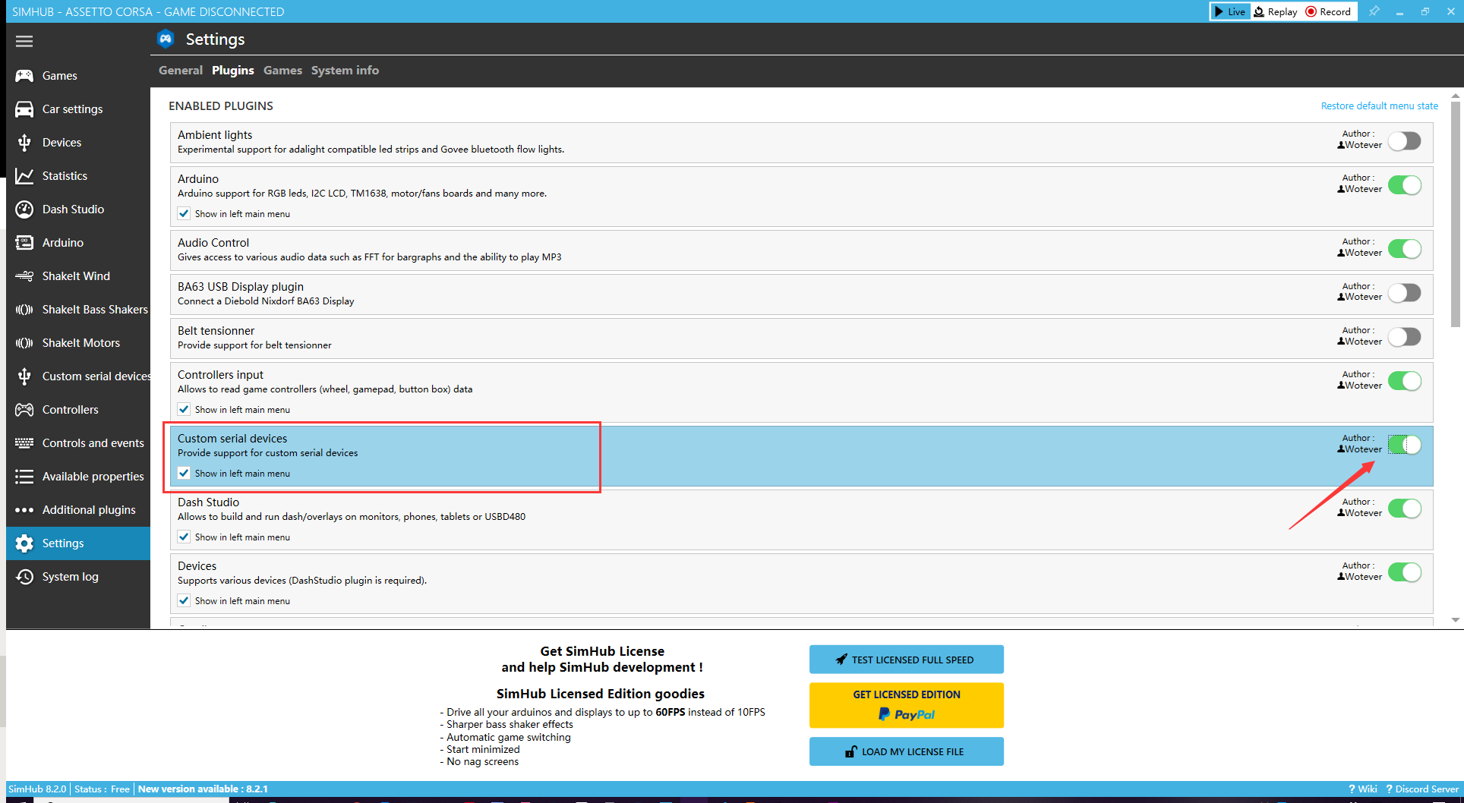Switch to Replay mode
1464x803 pixels.
click(x=1276, y=11)
